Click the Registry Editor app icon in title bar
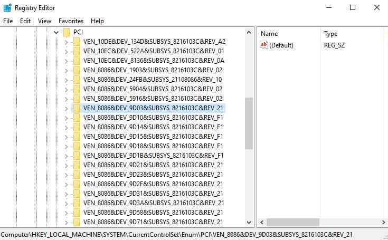This screenshot has width=388, height=240. pos(7,8)
